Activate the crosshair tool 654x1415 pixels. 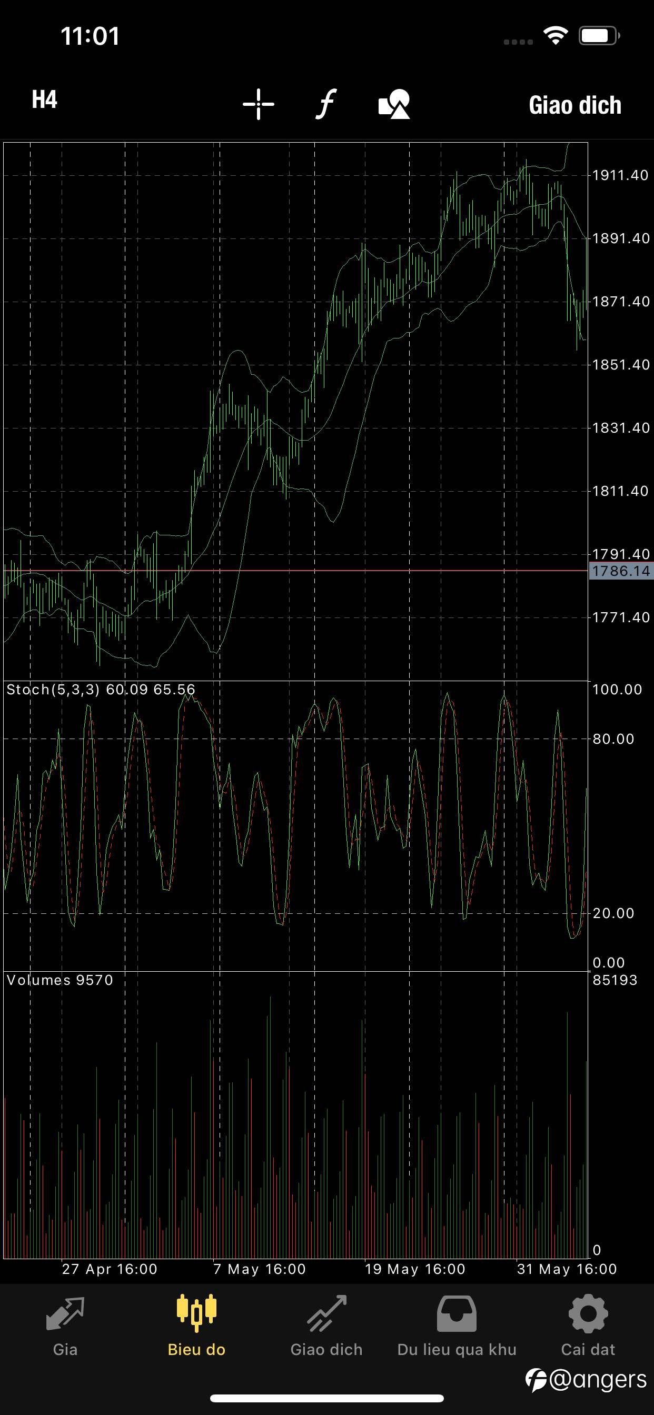click(x=259, y=104)
